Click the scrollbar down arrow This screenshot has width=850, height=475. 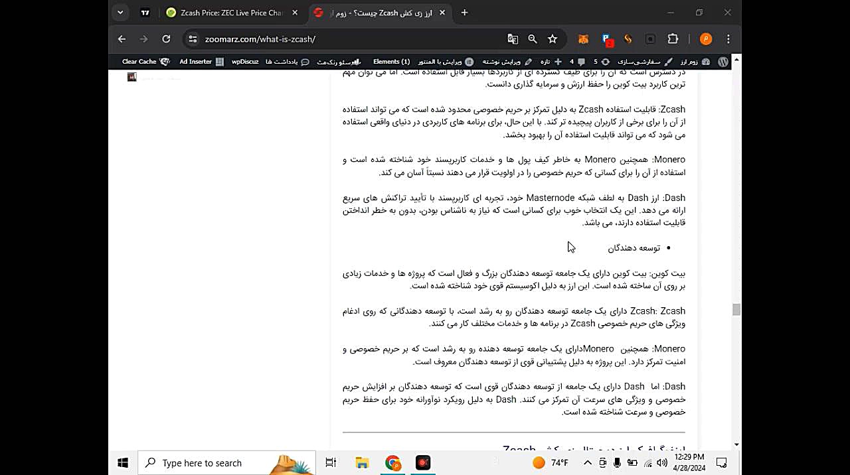[x=736, y=444]
